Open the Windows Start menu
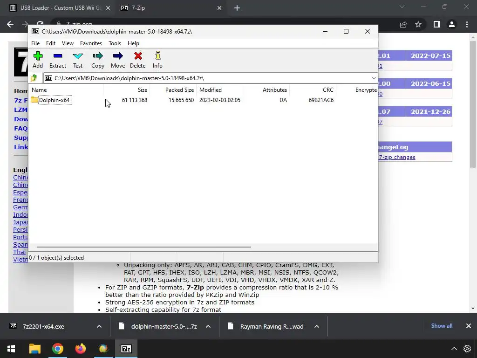This screenshot has height=358, width=477. point(11,349)
